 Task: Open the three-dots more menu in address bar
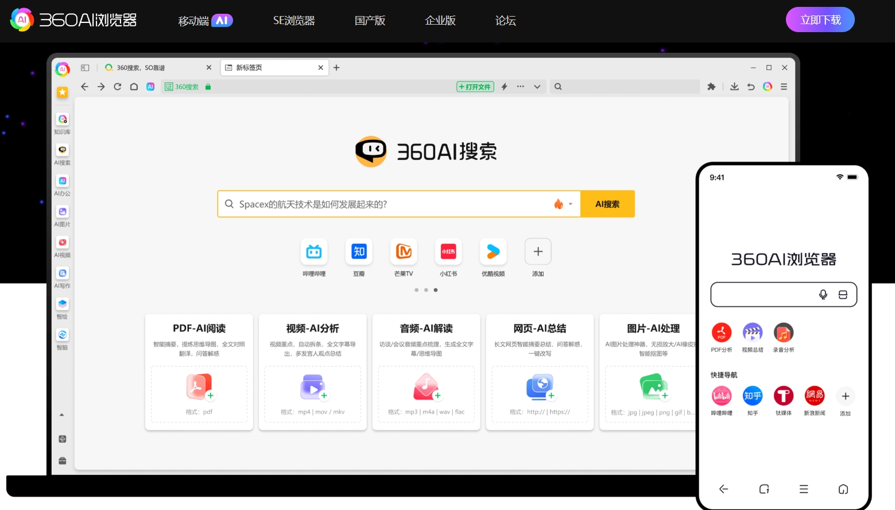pos(520,87)
